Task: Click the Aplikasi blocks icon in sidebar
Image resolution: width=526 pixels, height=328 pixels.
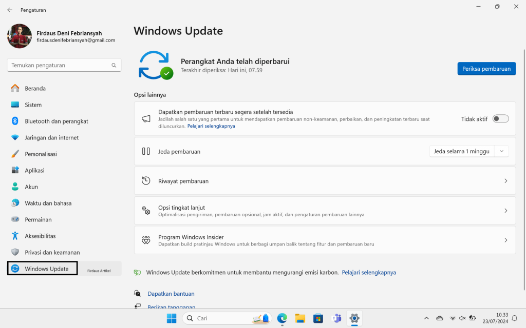Action: pyautogui.click(x=15, y=170)
